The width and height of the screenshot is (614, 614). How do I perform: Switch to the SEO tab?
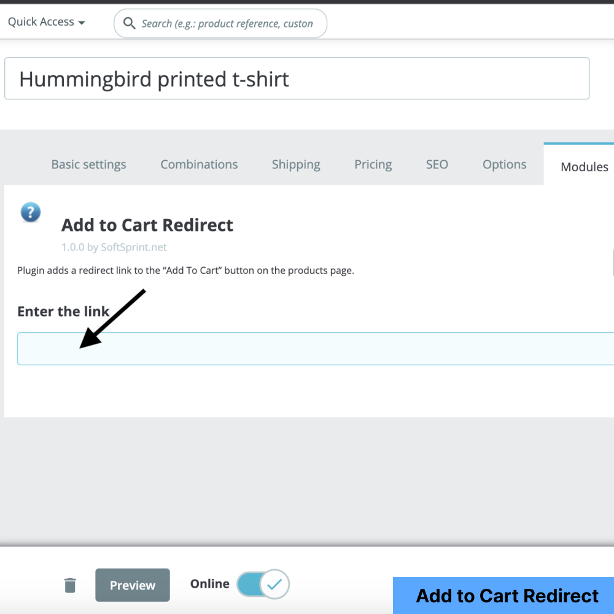click(x=437, y=164)
